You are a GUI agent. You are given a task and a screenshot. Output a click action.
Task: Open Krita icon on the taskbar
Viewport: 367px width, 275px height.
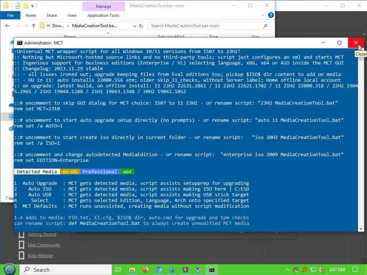(199, 270)
